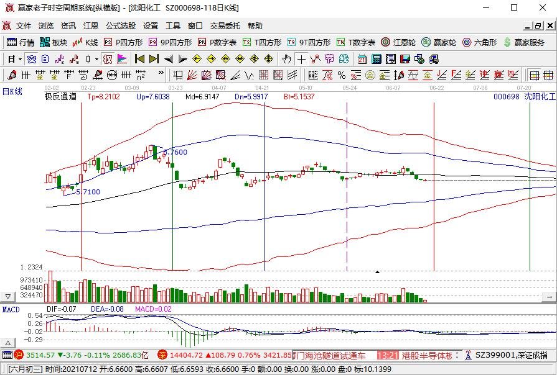Select the n² lines tool icon
557x375 pixels.
(141, 75)
